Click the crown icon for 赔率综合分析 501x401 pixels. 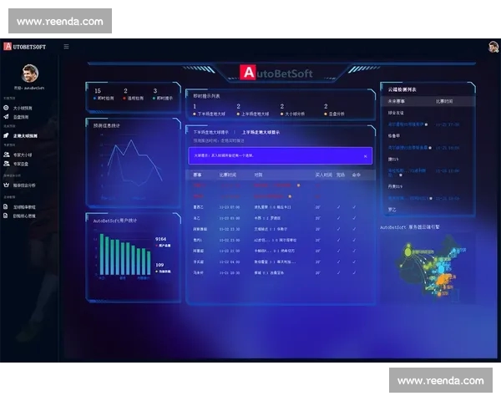[x=6, y=185]
